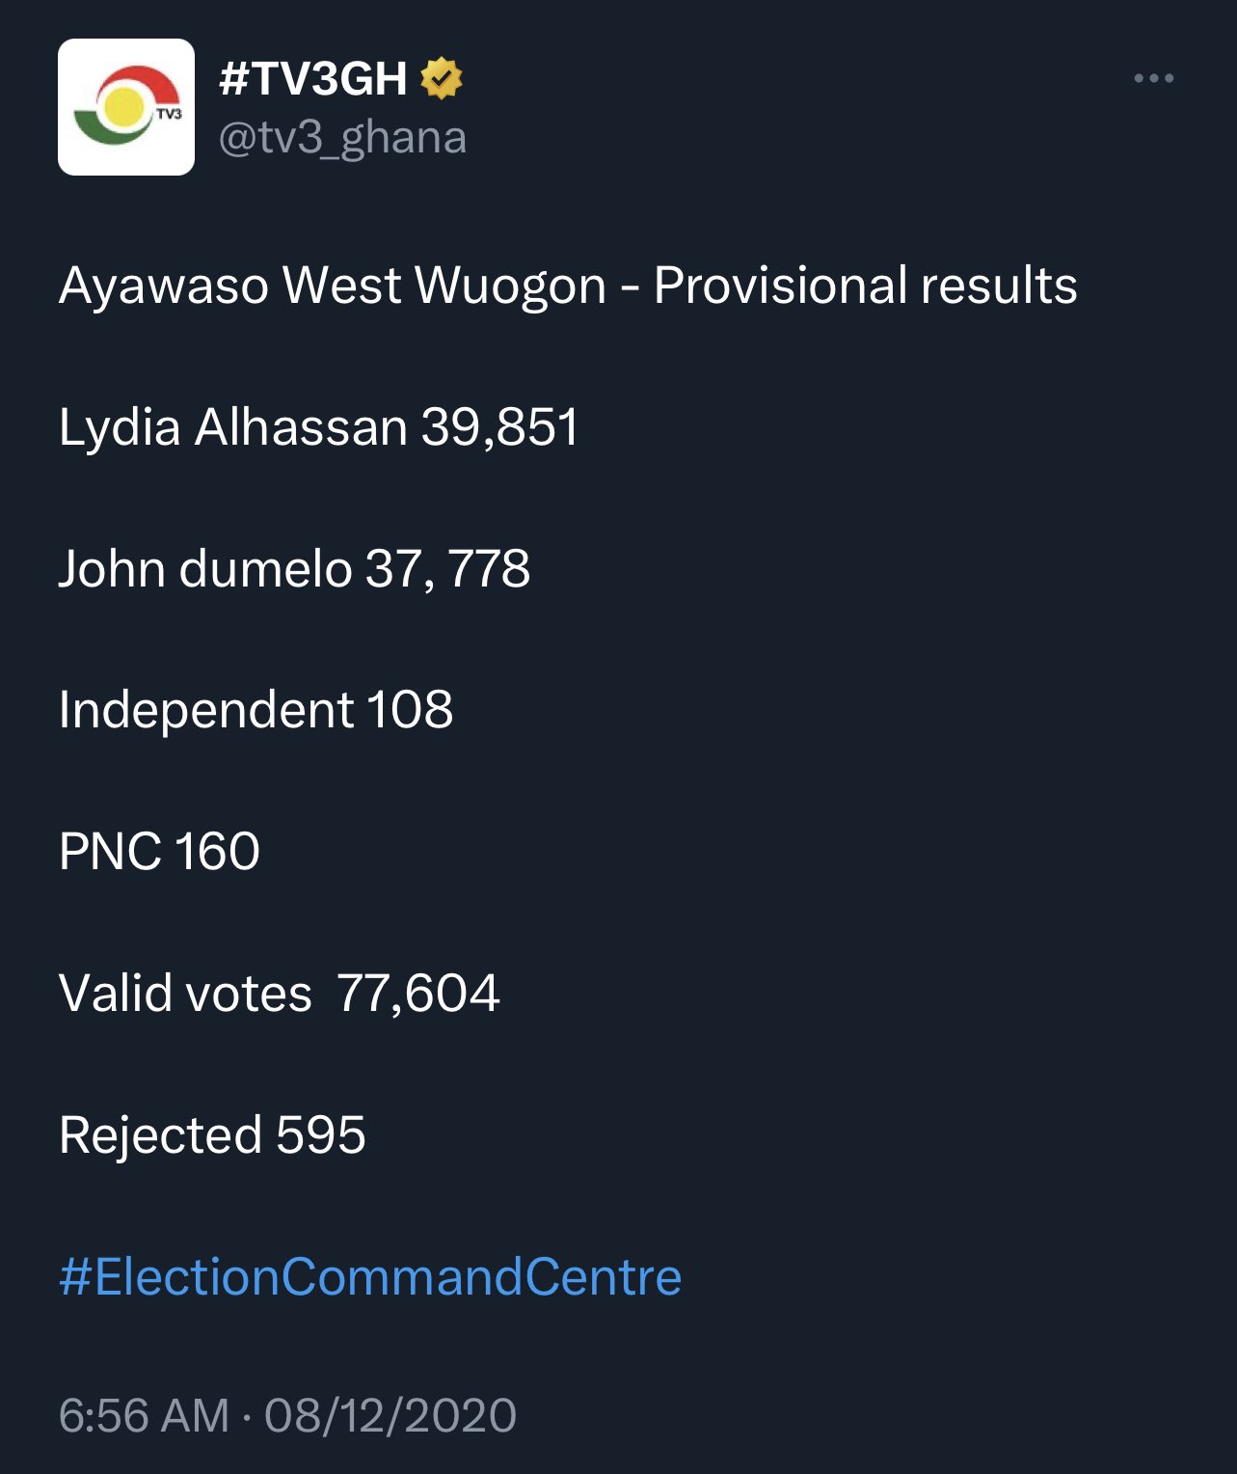Image resolution: width=1237 pixels, height=1474 pixels.
Task: Open the #ElectionCommandCentre hashtag
Action: click(370, 1276)
